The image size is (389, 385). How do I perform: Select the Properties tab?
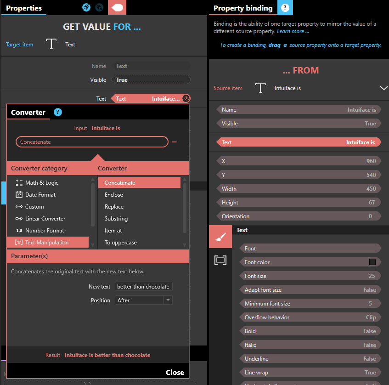24,8
